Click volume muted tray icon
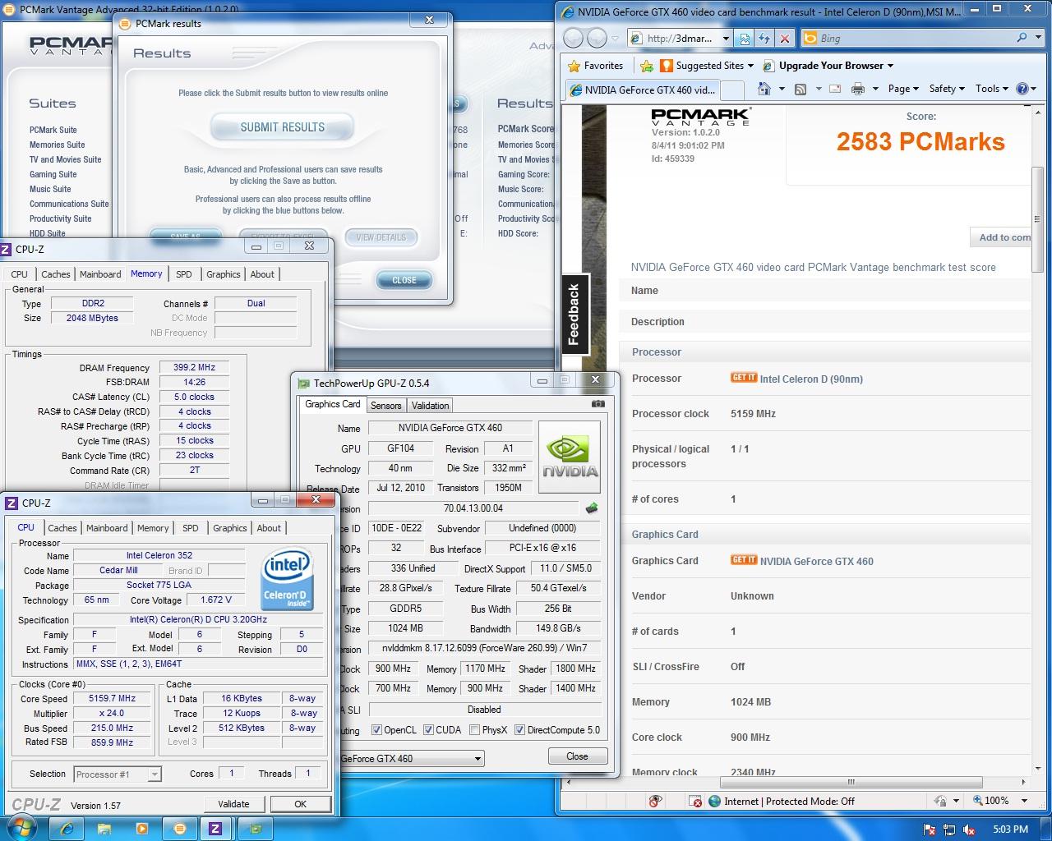The image size is (1052, 841). point(969,829)
